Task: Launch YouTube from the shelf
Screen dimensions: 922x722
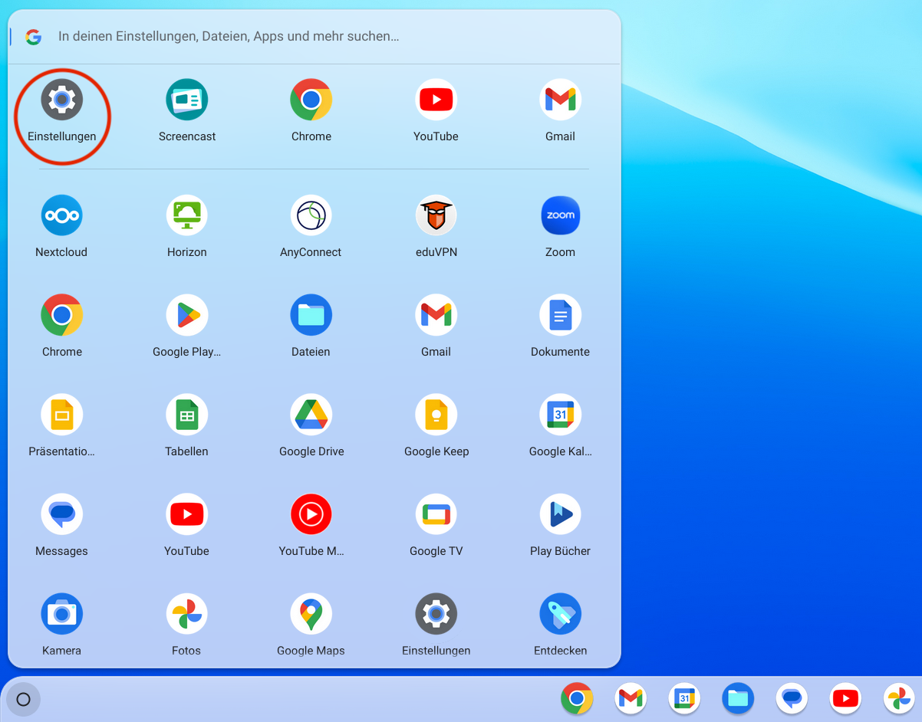Action: click(845, 698)
